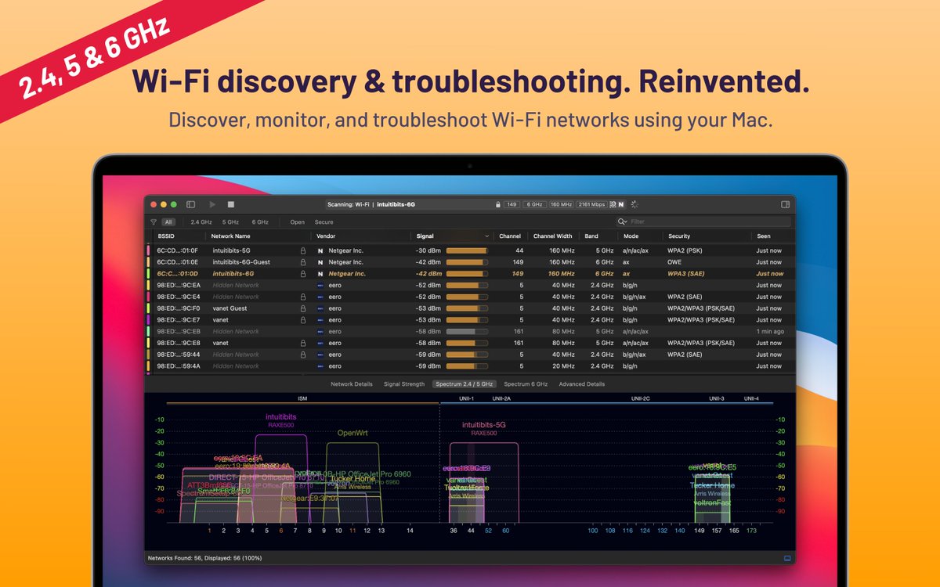Click the N mode indicator icon in the toolbar
This screenshot has height=587, width=940.
(620, 204)
